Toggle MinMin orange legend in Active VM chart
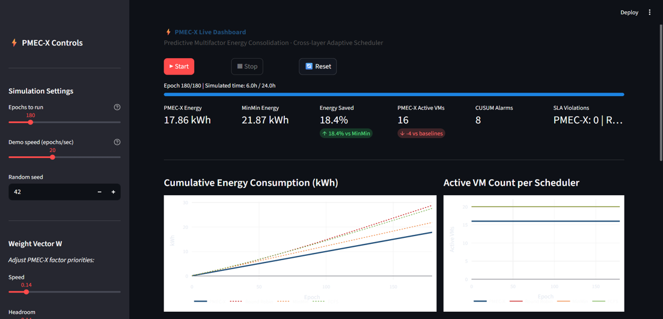 [572, 301]
